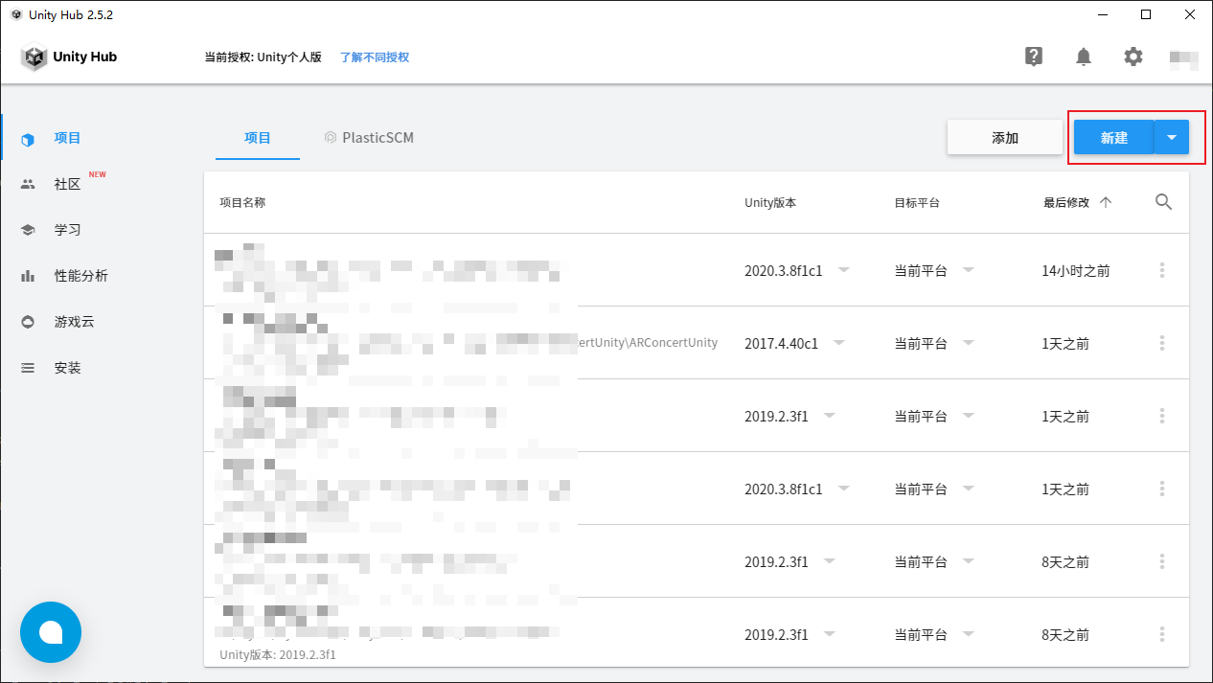
Task: Open the settings gear icon
Action: point(1133,57)
